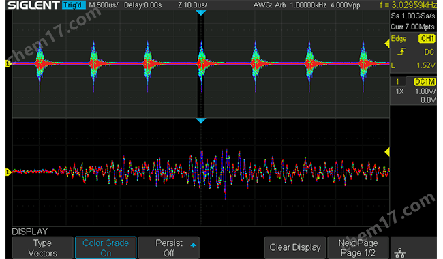Click channel 1 ground marker on zoom trace
The image size is (443, 259).
pos(8,172)
